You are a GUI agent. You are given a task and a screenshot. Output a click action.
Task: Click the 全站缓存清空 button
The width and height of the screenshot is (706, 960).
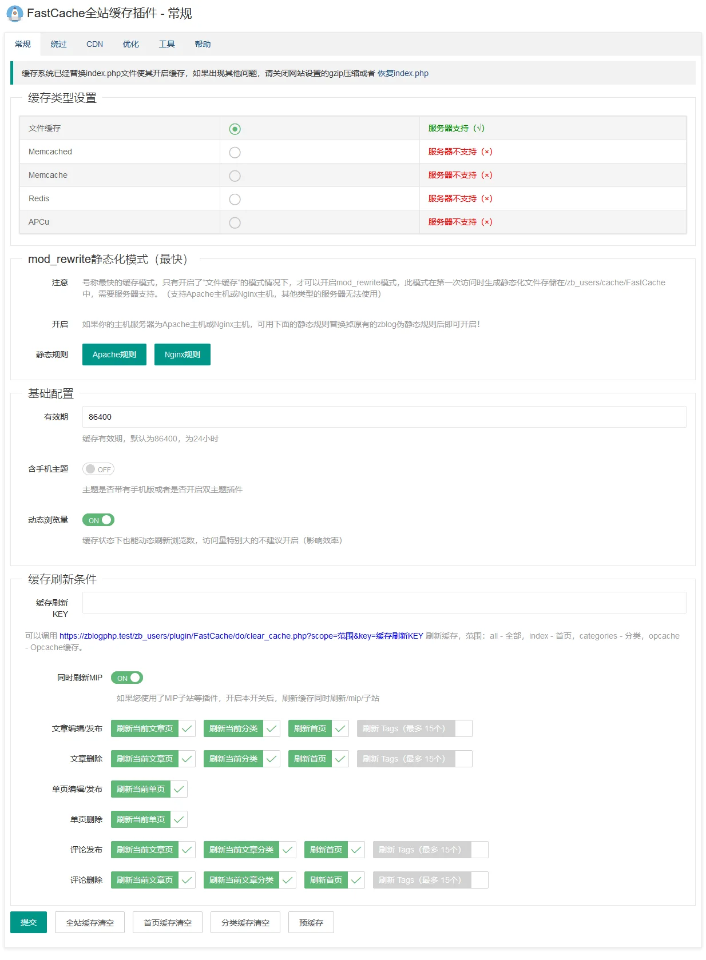pyautogui.click(x=90, y=922)
